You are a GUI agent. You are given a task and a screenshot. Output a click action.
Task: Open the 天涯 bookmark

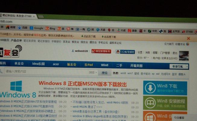click(101, 30)
